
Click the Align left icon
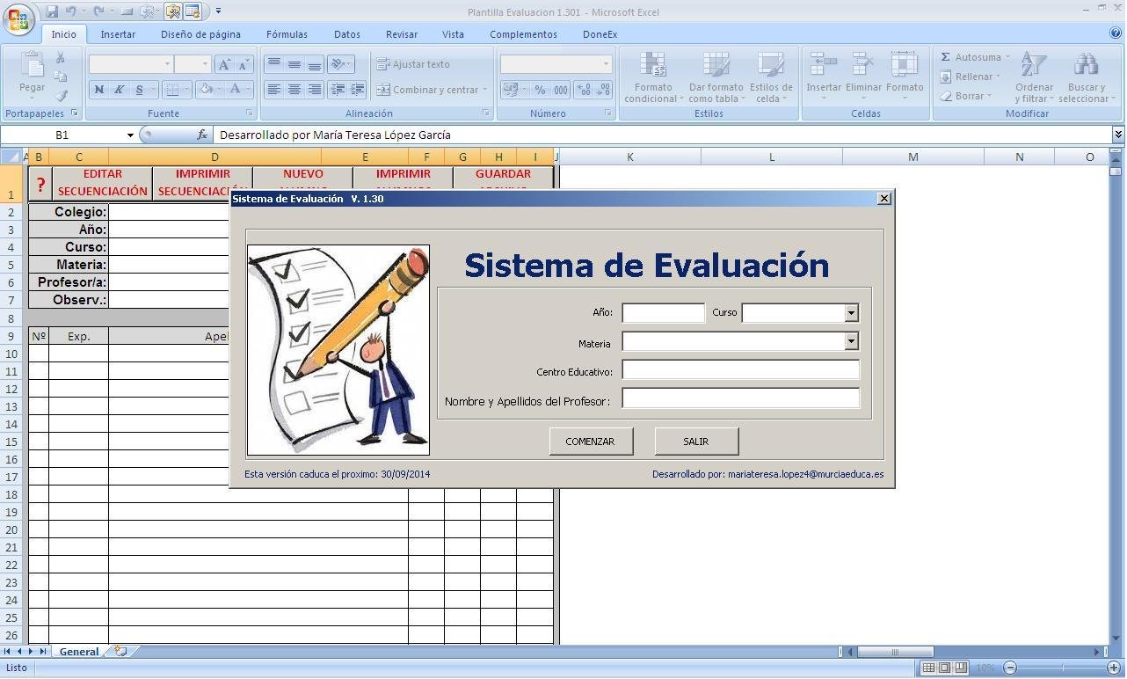coord(274,90)
